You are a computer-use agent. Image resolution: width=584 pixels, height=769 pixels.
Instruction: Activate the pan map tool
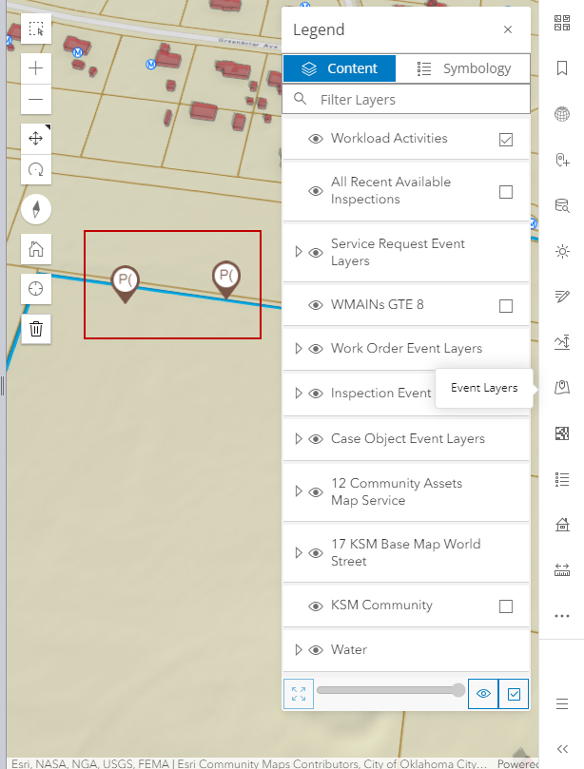coord(36,139)
